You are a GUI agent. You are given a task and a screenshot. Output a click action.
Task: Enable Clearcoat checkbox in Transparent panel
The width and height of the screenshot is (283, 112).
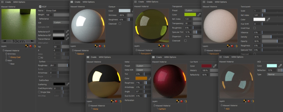point(185,41)
